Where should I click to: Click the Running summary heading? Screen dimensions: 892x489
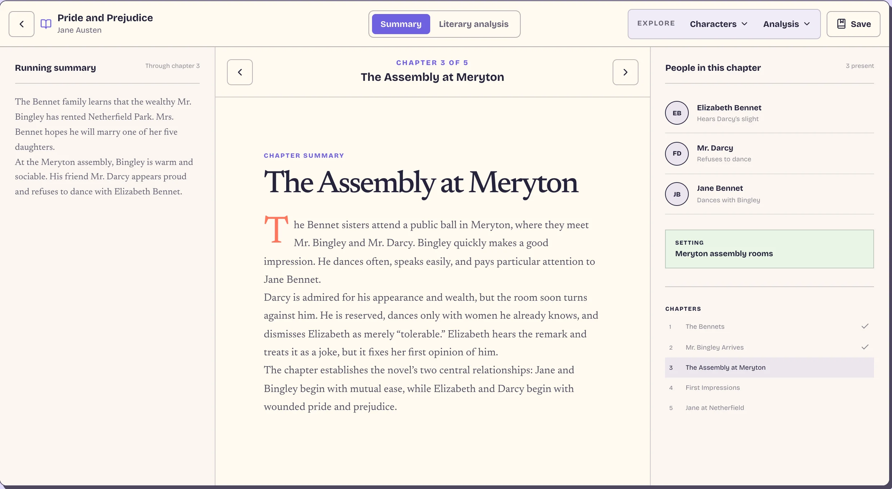pyautogui.click(x=55, y=68)
